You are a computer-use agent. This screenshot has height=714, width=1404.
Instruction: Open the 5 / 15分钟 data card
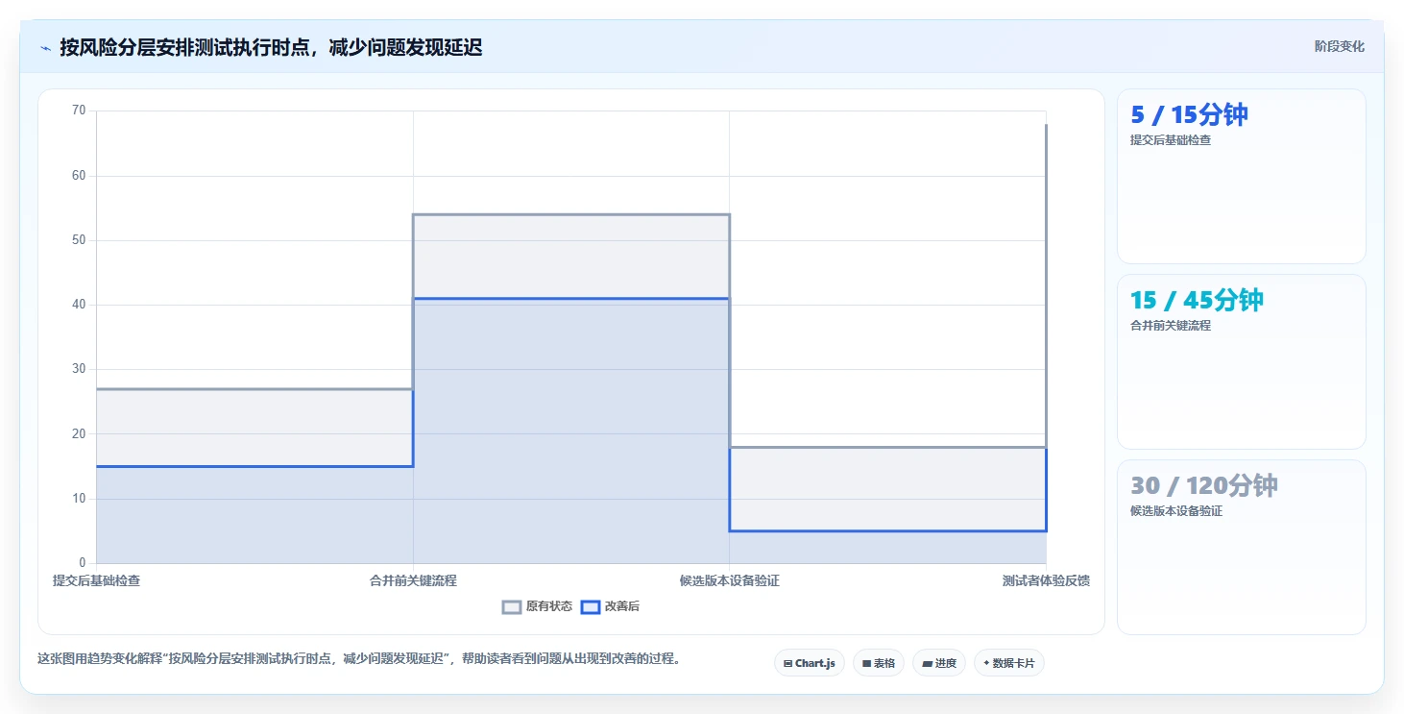coord(1241,176)
